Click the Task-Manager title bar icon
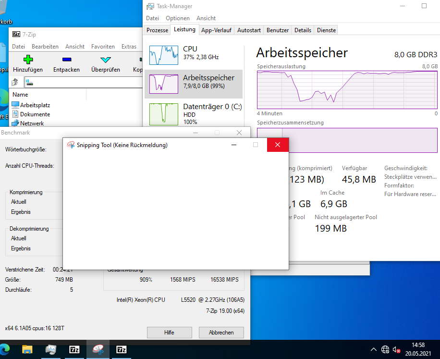 point(150,6)
